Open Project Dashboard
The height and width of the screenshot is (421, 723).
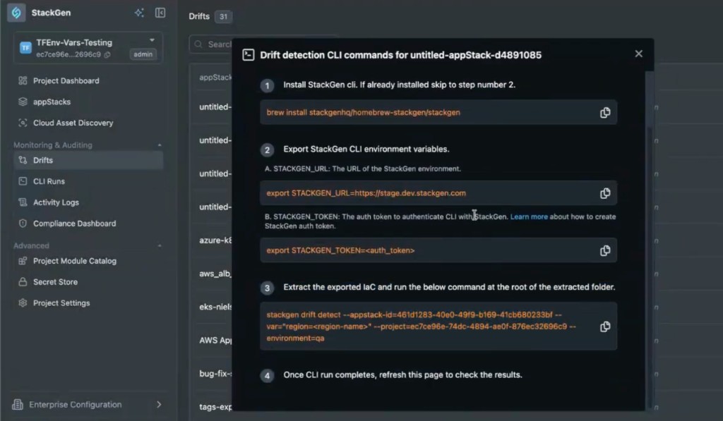66,80
